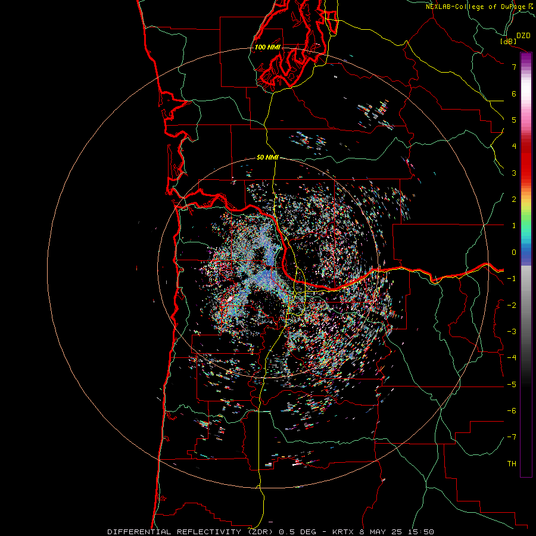
Task: Click the legend value 5
Action: 514,120
